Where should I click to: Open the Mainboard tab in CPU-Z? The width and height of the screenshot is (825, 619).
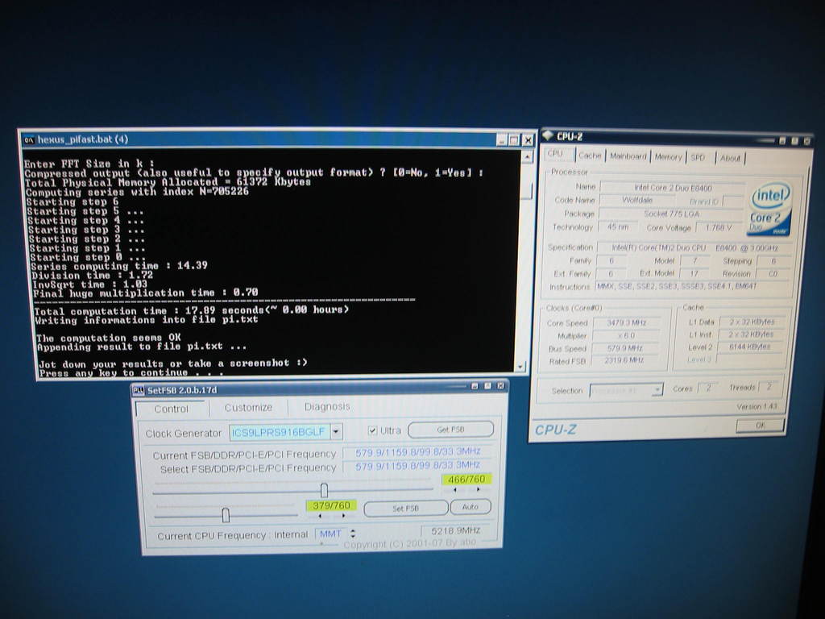(628, 156)
